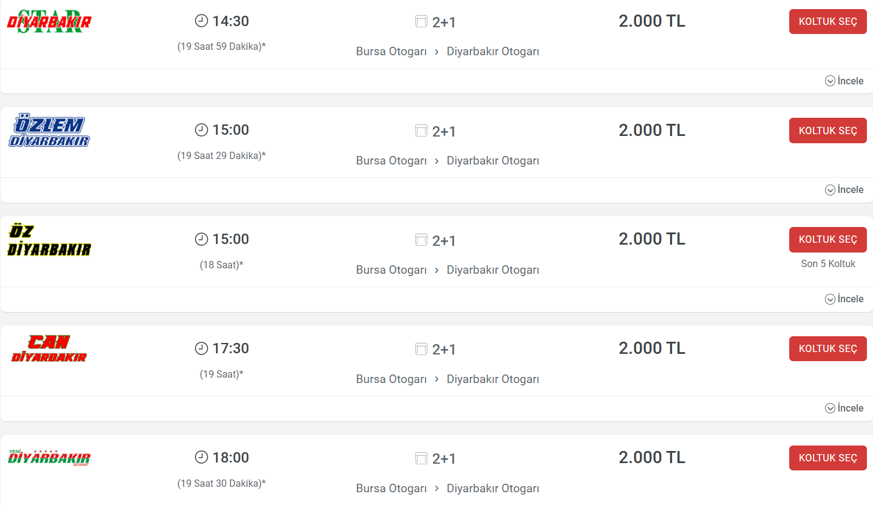Viewport: 873px width, 505px height.
Task: Expand İncele details for Özlem Diyarbakır
Action: (x=844, y=190)
